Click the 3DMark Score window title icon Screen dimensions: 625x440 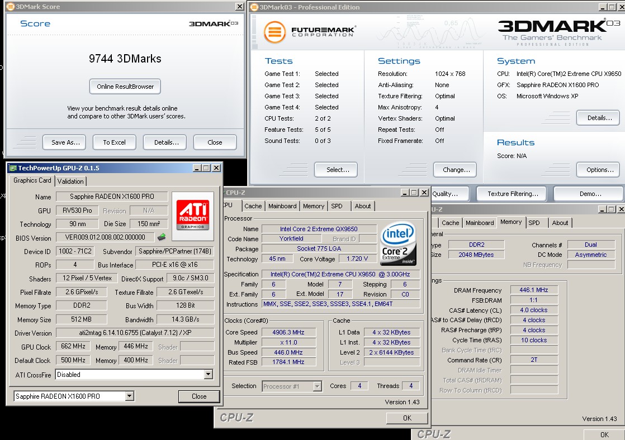point(11,6)
